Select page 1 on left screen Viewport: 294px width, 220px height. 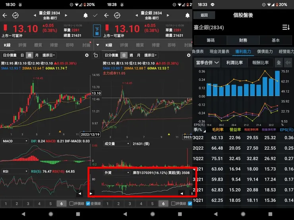[6, 203]
